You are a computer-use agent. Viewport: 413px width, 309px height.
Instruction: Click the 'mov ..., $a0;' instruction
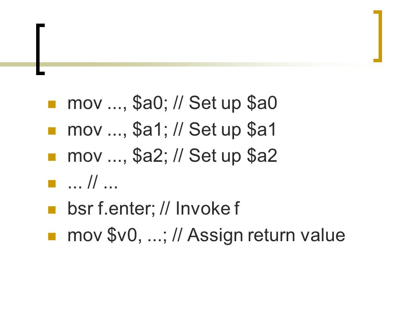[117, 103]
